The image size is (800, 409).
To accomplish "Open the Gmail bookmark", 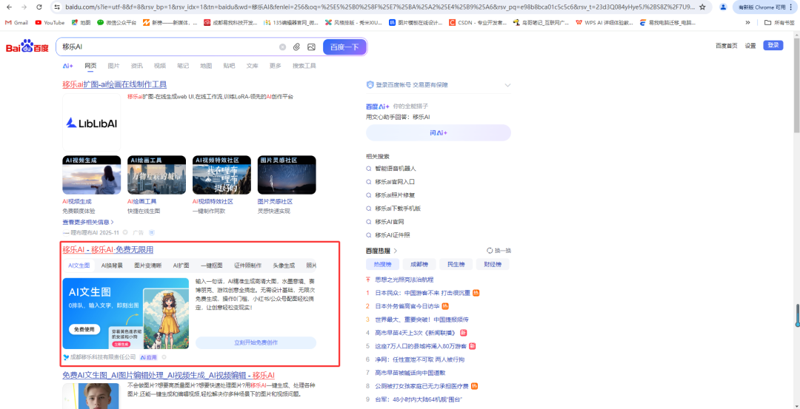I will (x=17, y=22).
